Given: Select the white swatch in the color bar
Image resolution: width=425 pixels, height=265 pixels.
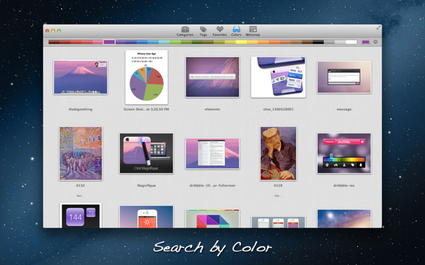Looking at the screenshot, I should tap(351, 42).
